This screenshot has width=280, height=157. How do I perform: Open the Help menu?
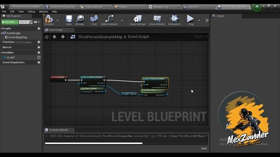[x=54, y=12]
